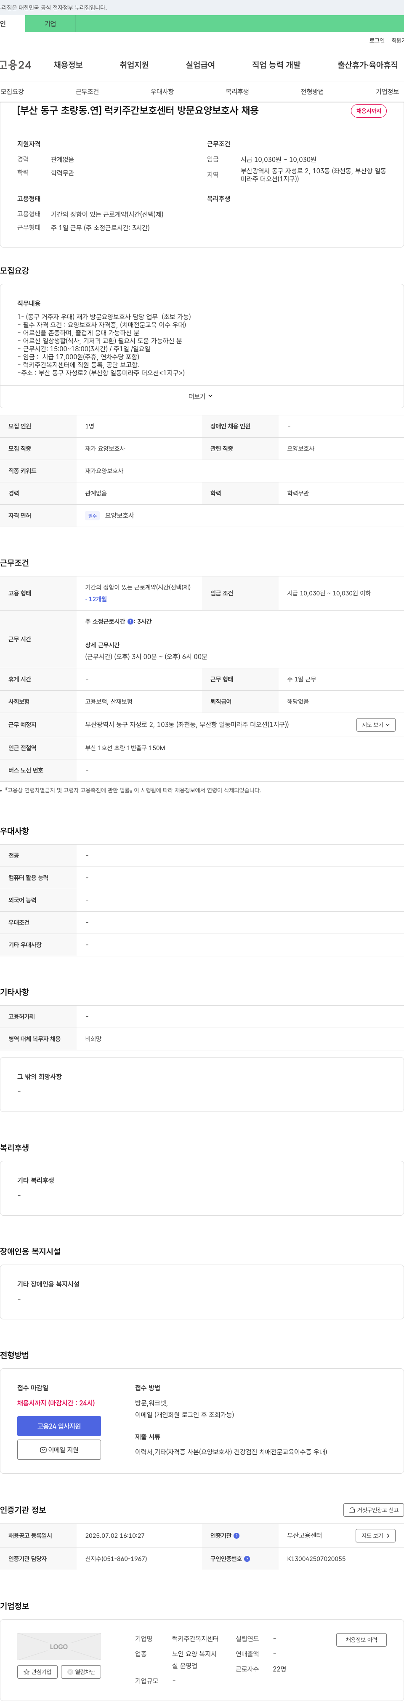Screen dimensions: 404x1701
Task: Jump to 기업정보 section tab
Action: (x=388, y=91)
